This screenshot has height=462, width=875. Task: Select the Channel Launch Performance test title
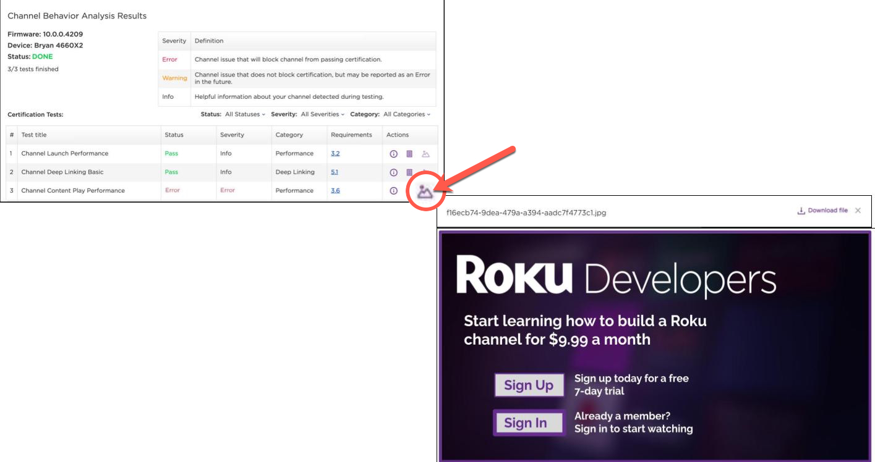pyautogui.click(x=65, y=153)
